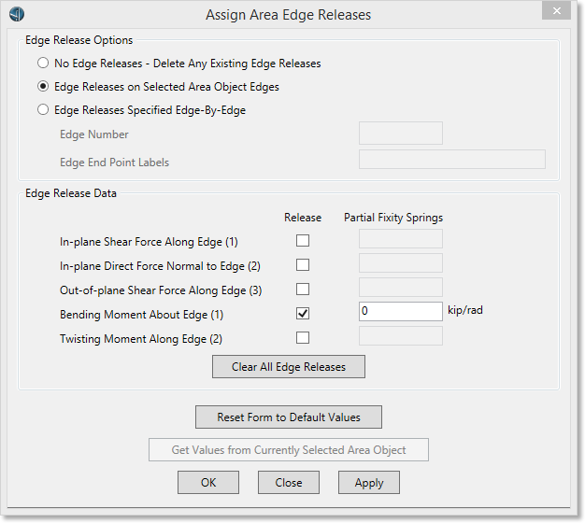Uncheck Bending Moment About Edge release
The height and width of the screenshot is (523, 585).
(303, 314)
